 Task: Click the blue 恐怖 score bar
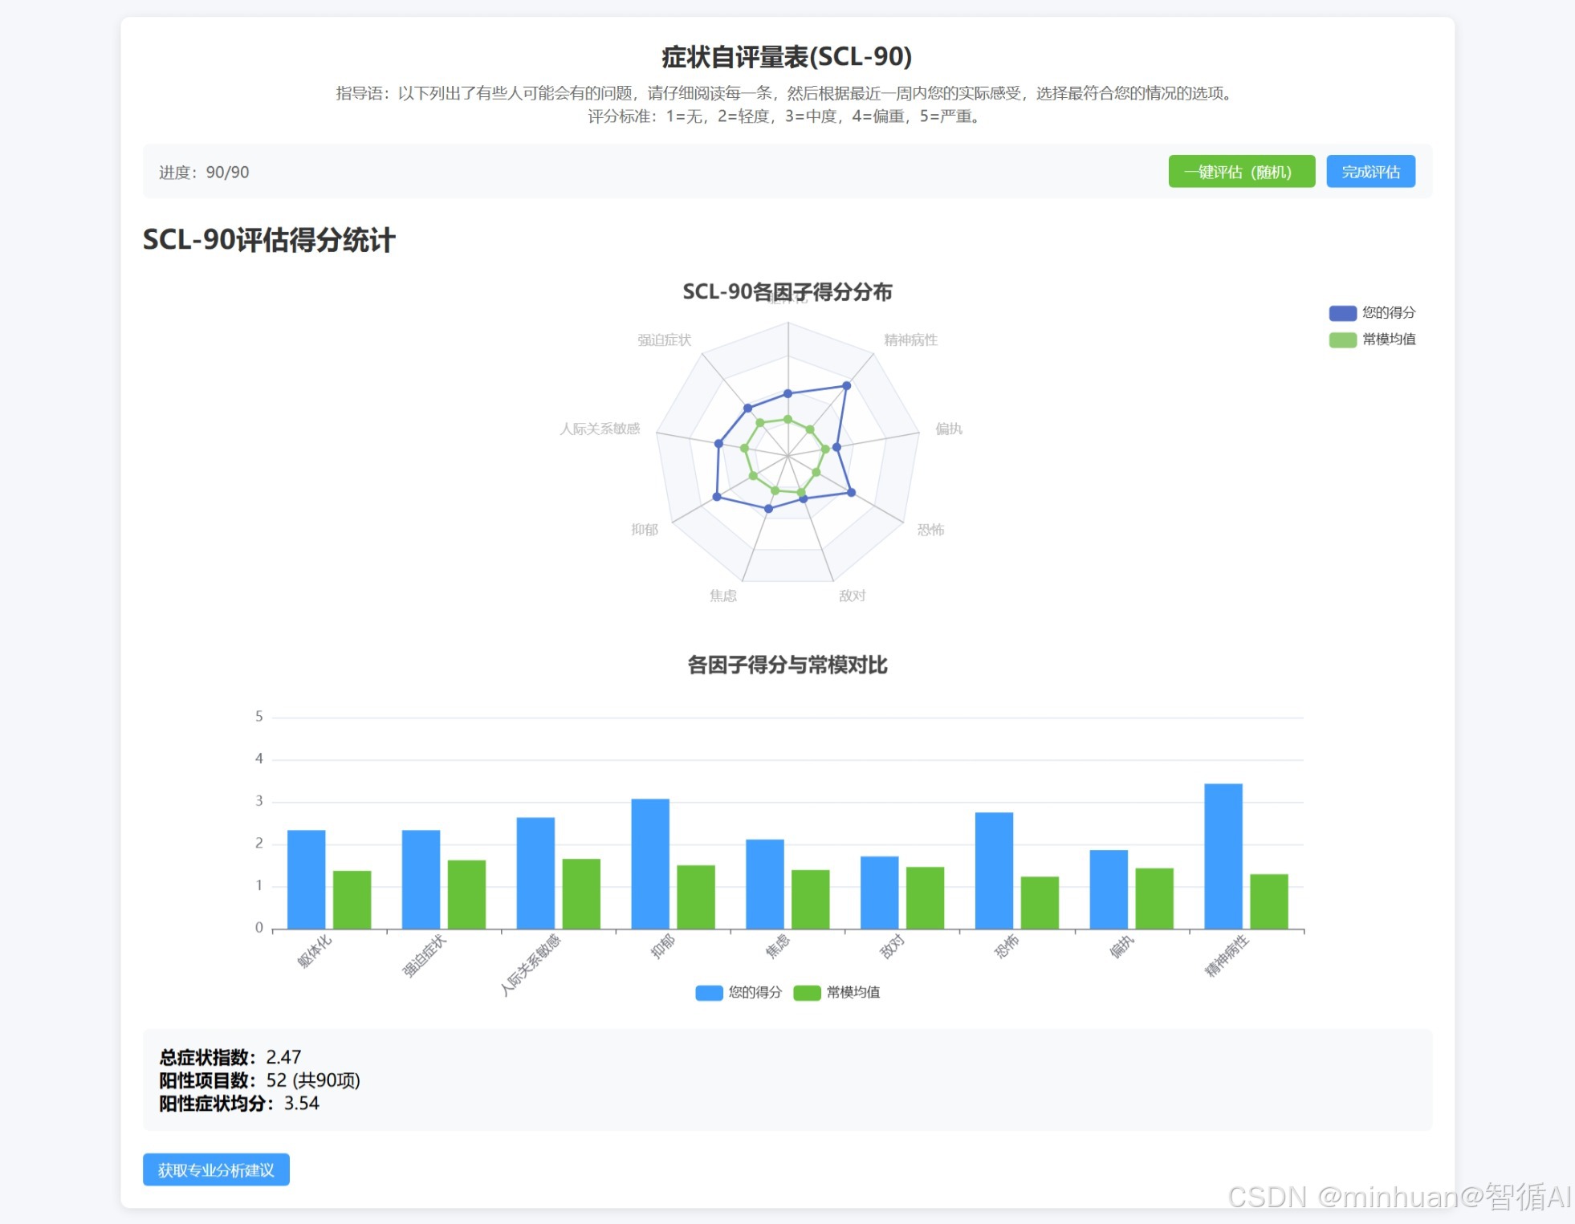coord(994,870)
